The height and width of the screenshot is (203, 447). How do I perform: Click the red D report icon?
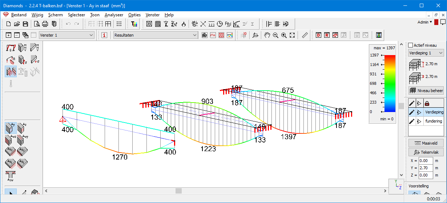[319, 35]
